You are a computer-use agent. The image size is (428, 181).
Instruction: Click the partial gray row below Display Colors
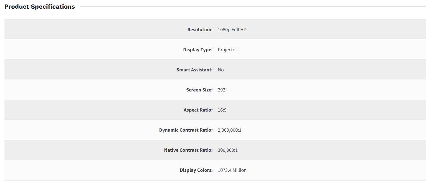coord(215,180)
